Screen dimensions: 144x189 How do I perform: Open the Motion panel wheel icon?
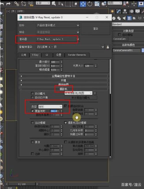coord(131,12)
